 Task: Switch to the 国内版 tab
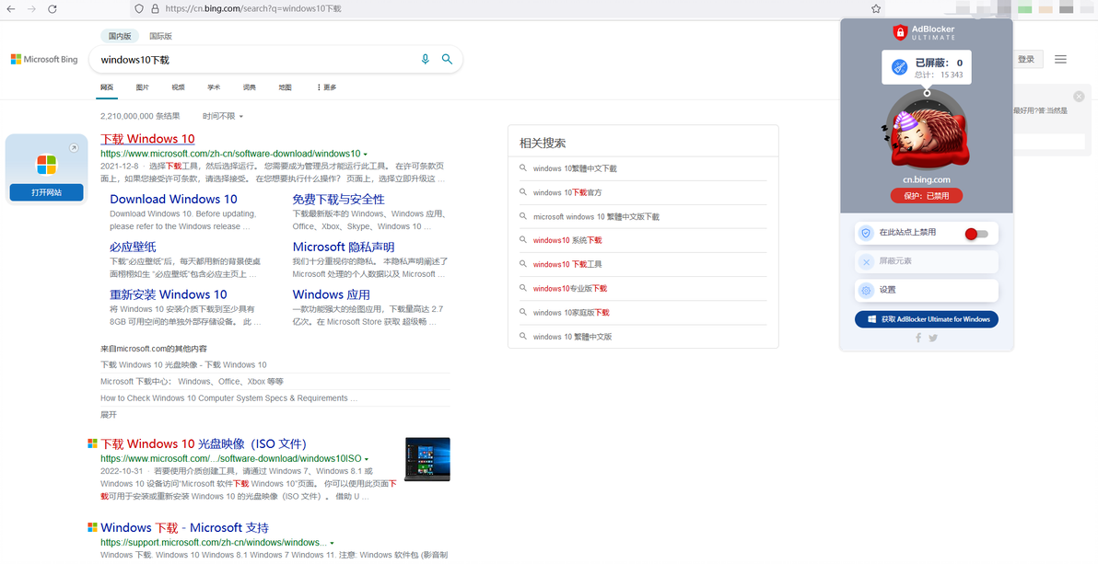[x=120, y=36]
